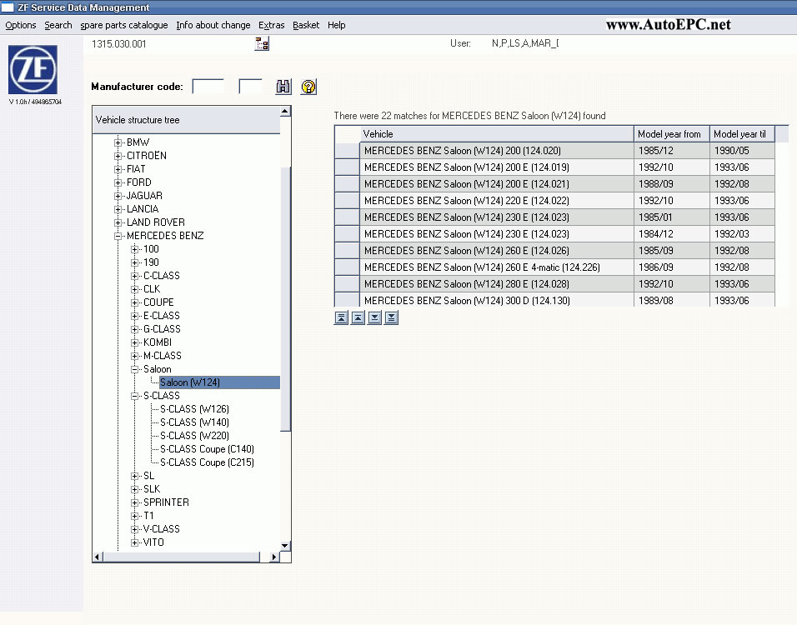Go to next page of results

tap(374, 317)
